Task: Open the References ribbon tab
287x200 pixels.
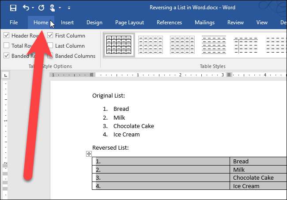Action: coord(169,23)
